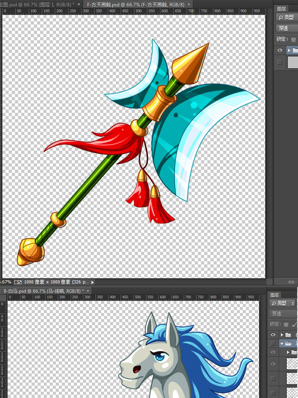Open the 图层 tab in the upper panel
Screen dimensions: 298x398
click(281, 9)
